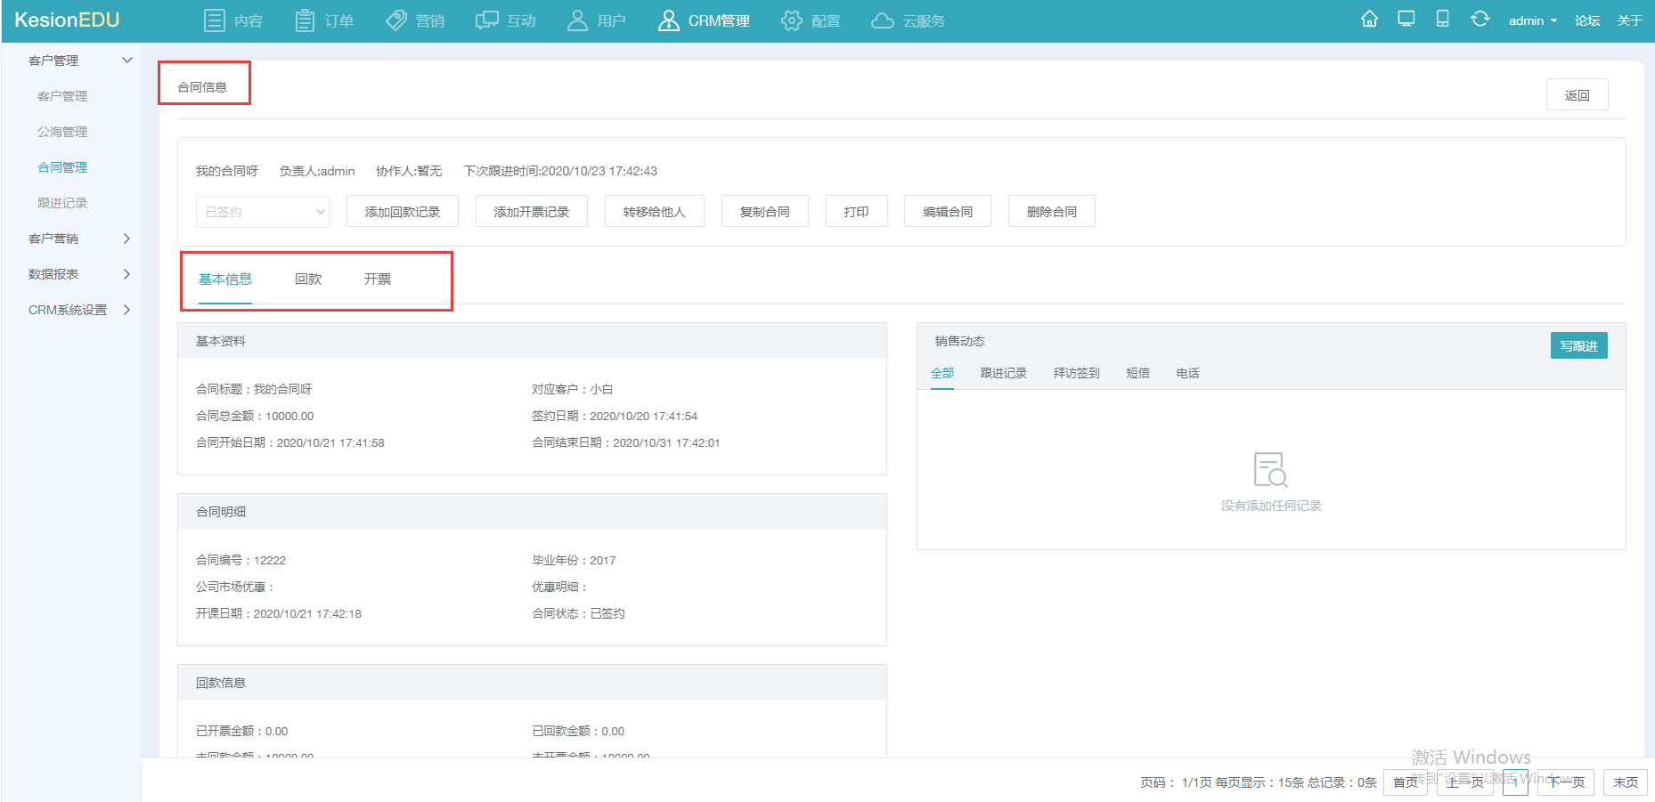
Task: Expand the CRM系统设置 sidebar section
Action: click(78, 310)
